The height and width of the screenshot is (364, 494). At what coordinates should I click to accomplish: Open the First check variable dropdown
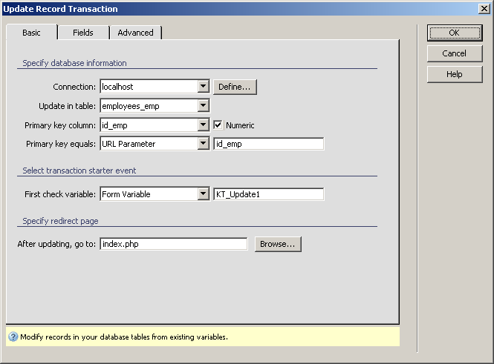tap(203, 194)
